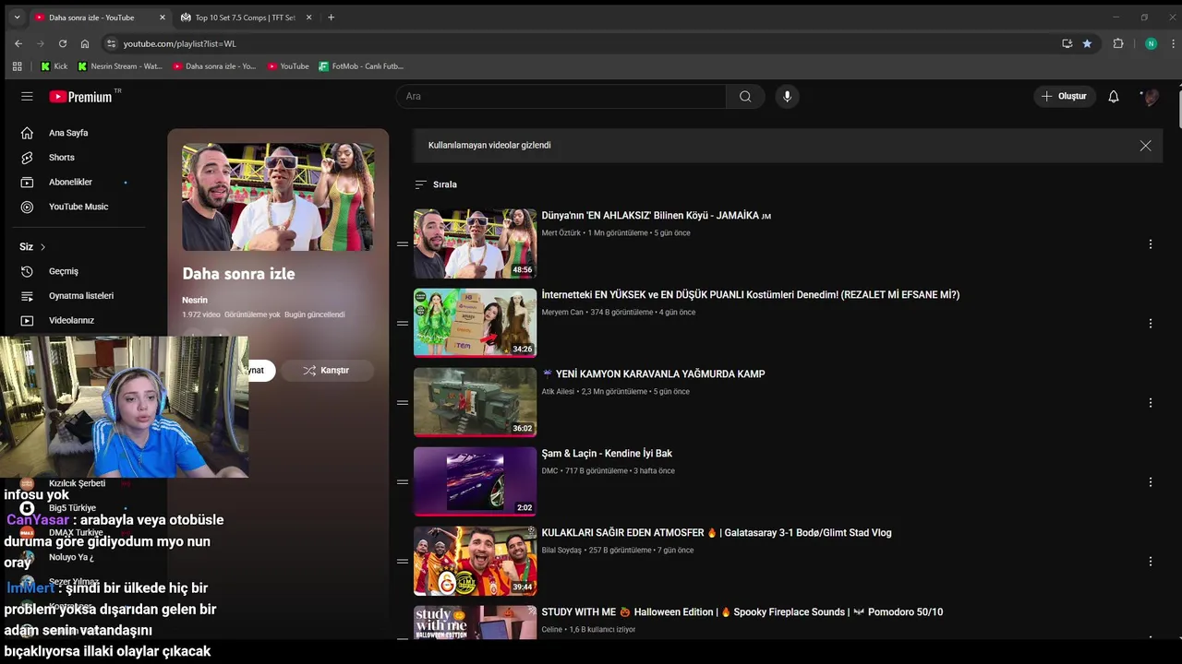Open the Mert Öztürk channel link
The image size is (1182, 664).
click(561, 233)
